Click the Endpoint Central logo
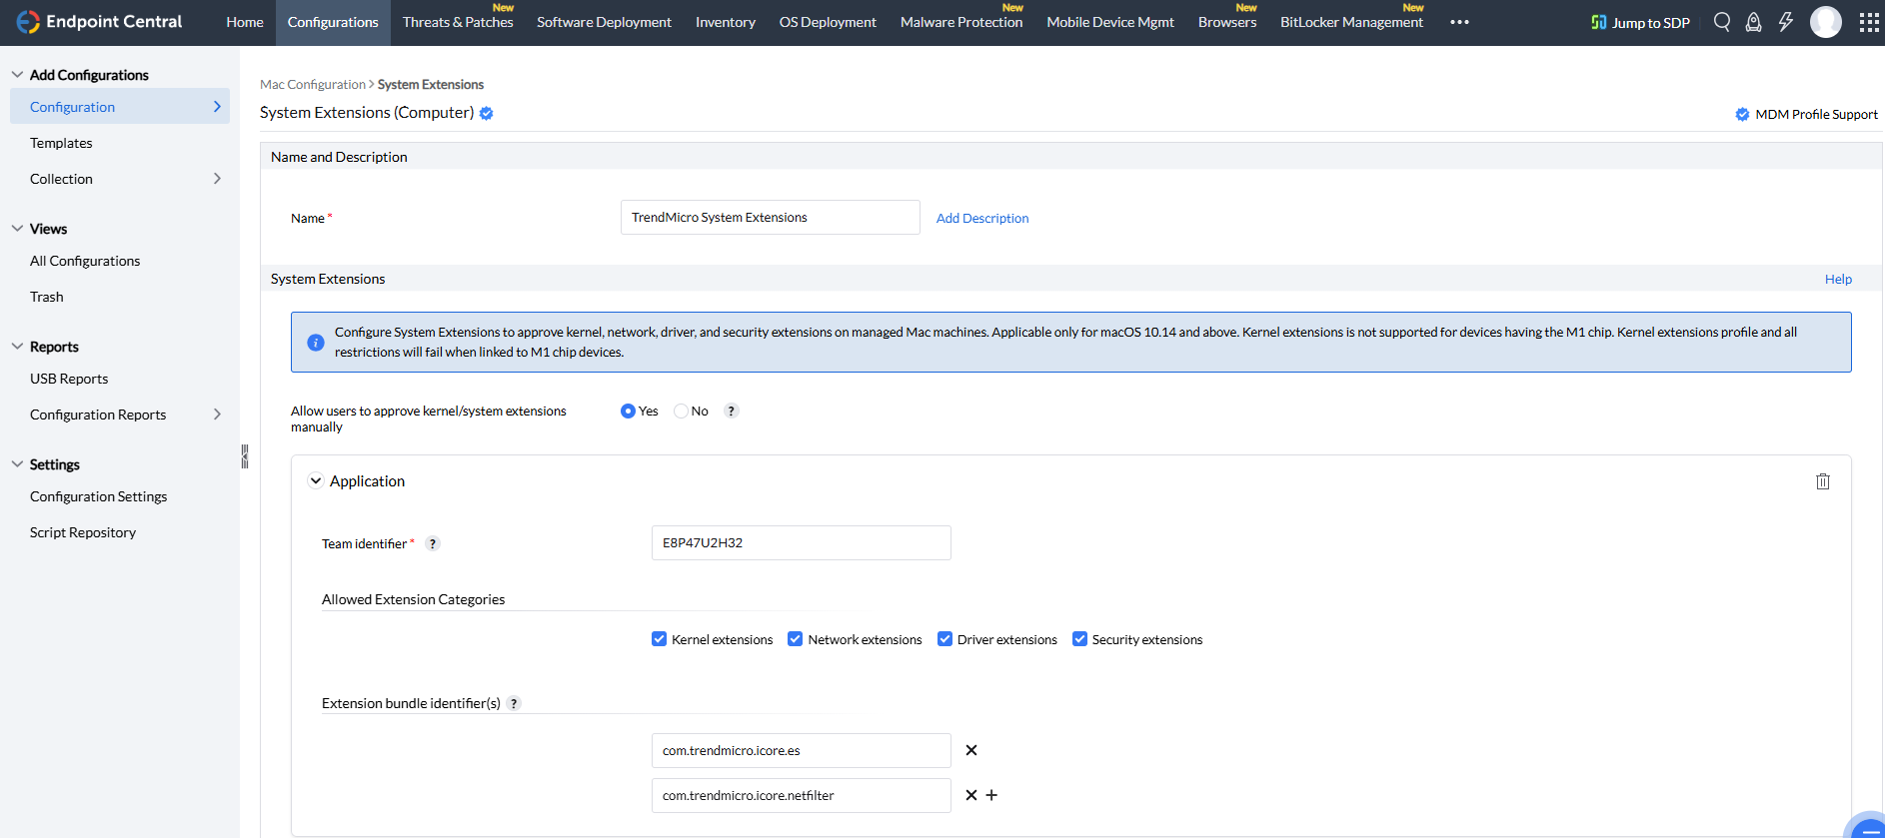 coord(99,22)
